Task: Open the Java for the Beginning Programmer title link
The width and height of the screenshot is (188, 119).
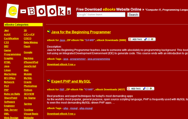Action: click(81, 32)
